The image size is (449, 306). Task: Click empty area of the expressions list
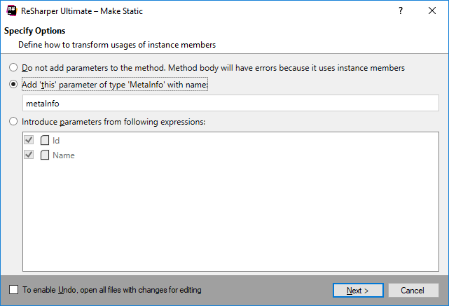231,217
